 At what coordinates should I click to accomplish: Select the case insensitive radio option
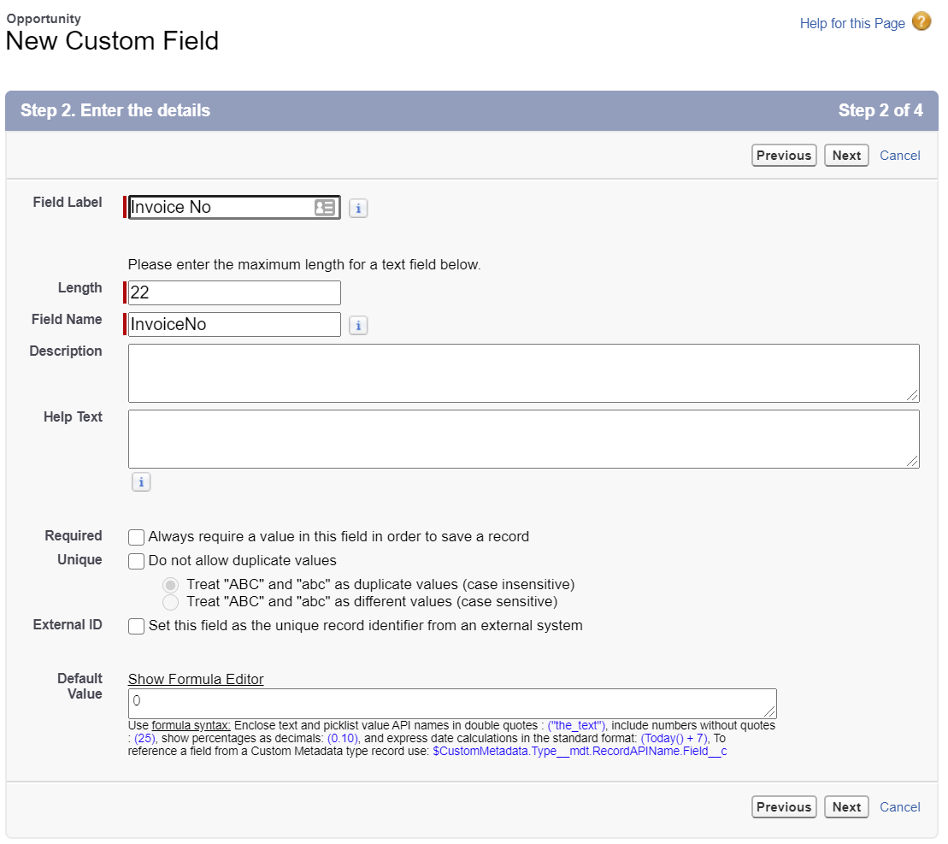tap(171, 585)
